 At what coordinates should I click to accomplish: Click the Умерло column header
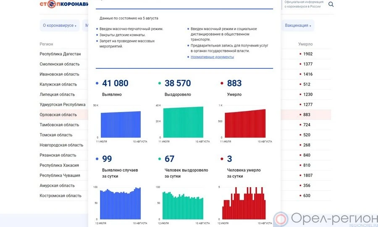click(305, 44)
